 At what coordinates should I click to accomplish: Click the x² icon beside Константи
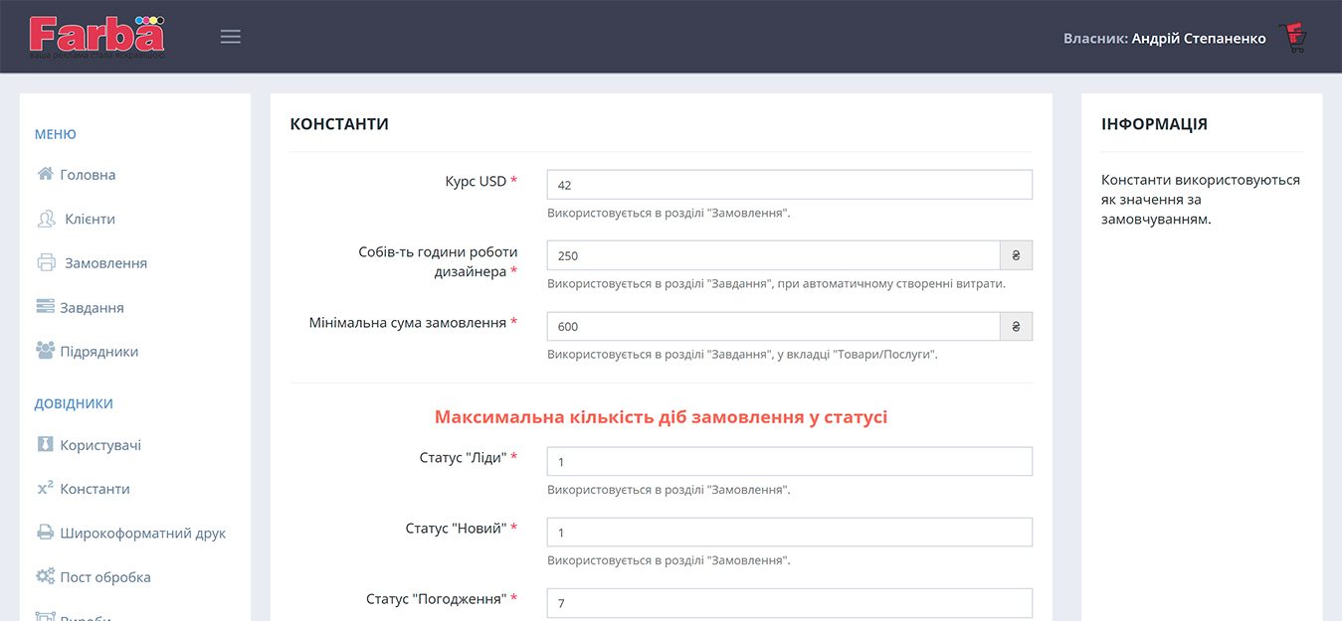[45, 488]
